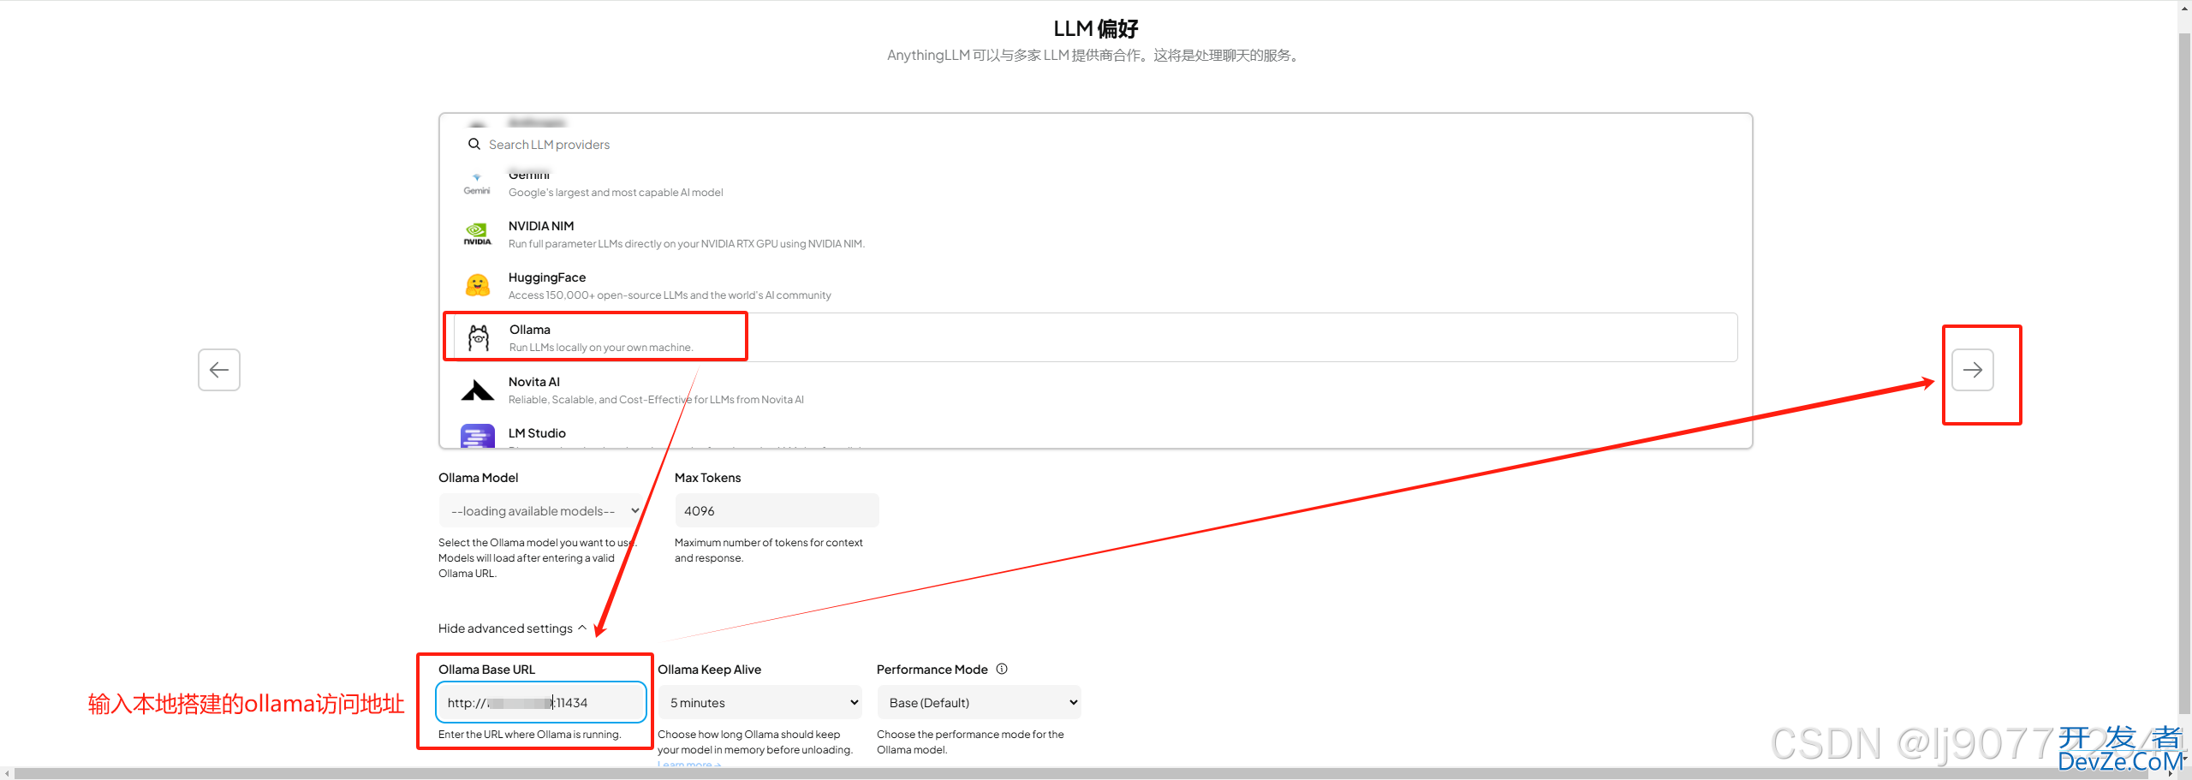Click 'Enter the URL where Ollama is running.' text
The image size is (2192, 780).
(x=530, y=734)
